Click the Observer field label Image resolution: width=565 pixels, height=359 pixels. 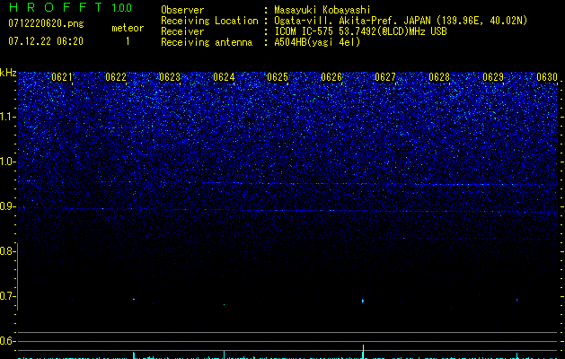pos(182,10)
